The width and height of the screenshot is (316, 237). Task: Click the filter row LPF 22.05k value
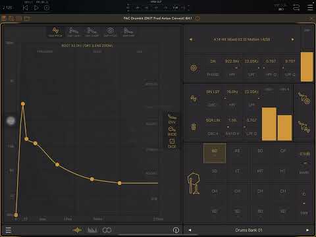coord(251,61)
